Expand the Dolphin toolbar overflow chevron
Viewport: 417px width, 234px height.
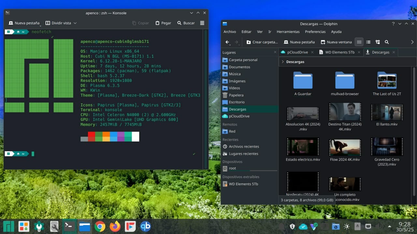(x=412, y=42)
